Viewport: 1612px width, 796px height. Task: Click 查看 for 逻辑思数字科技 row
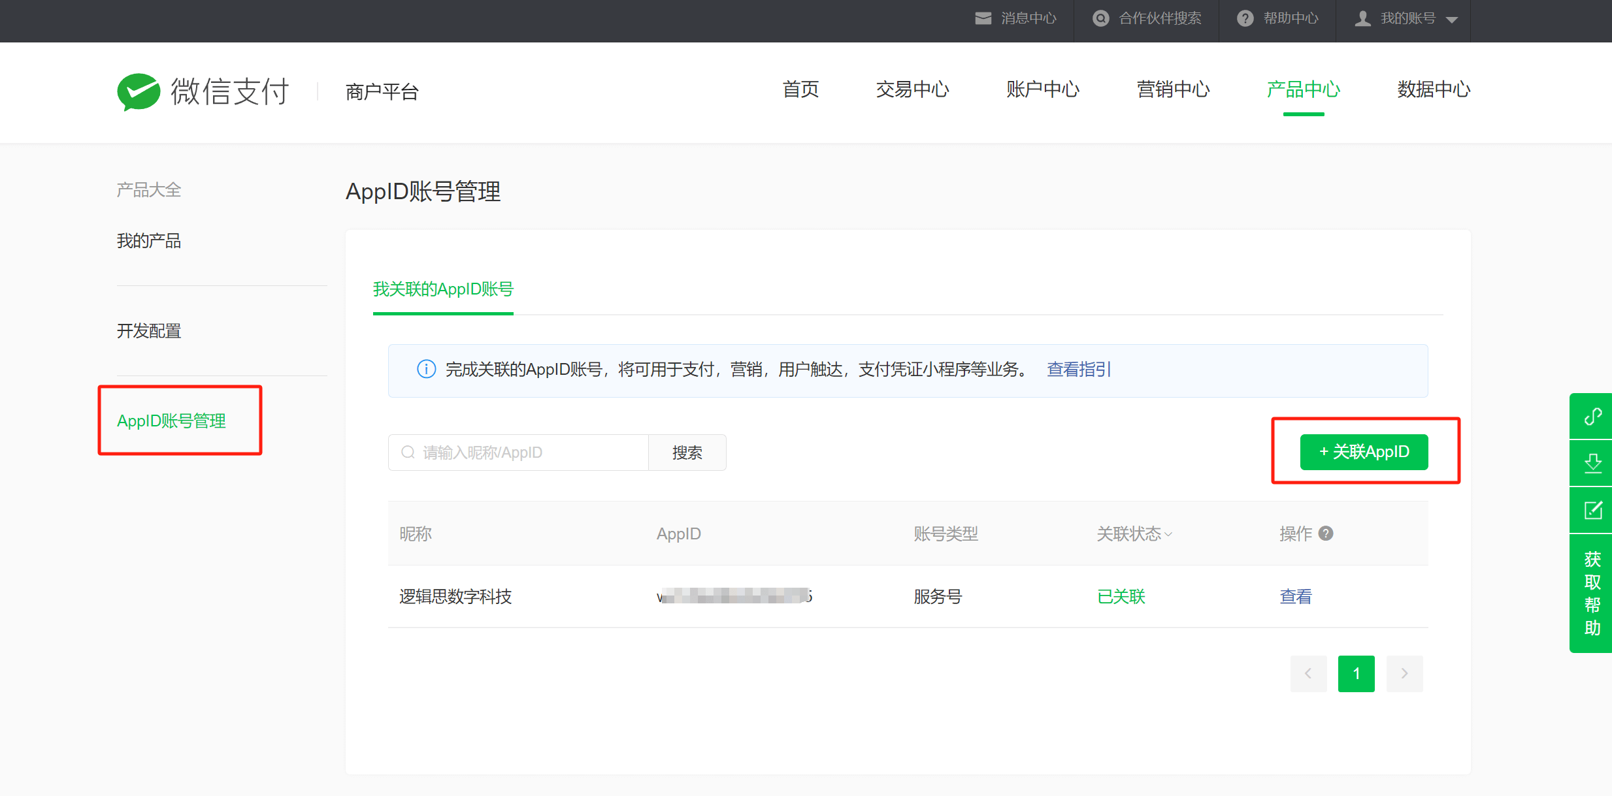1296,596
